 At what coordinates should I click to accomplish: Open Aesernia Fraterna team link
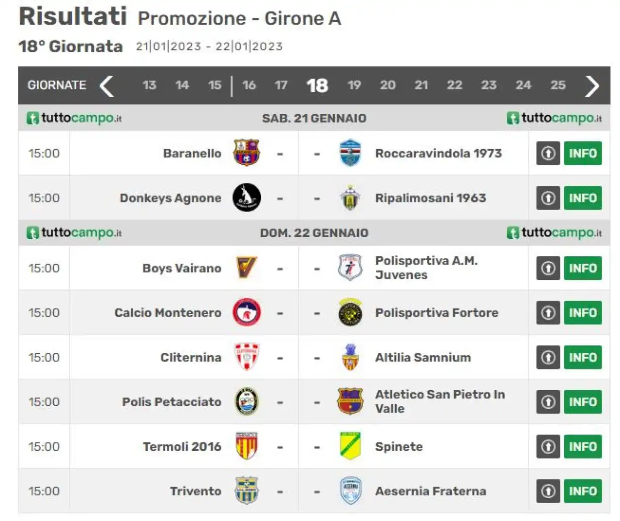click(x=430, y=491)
